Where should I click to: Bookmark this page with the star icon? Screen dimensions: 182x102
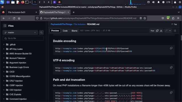tap(145, 18)
